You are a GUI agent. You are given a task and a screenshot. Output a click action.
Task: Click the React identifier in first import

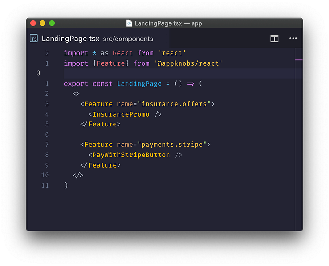[x=123, y=53]
